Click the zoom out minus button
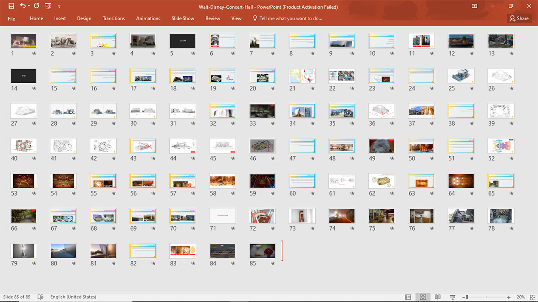This screenshot has width=538, height=302. pos(463,297)
